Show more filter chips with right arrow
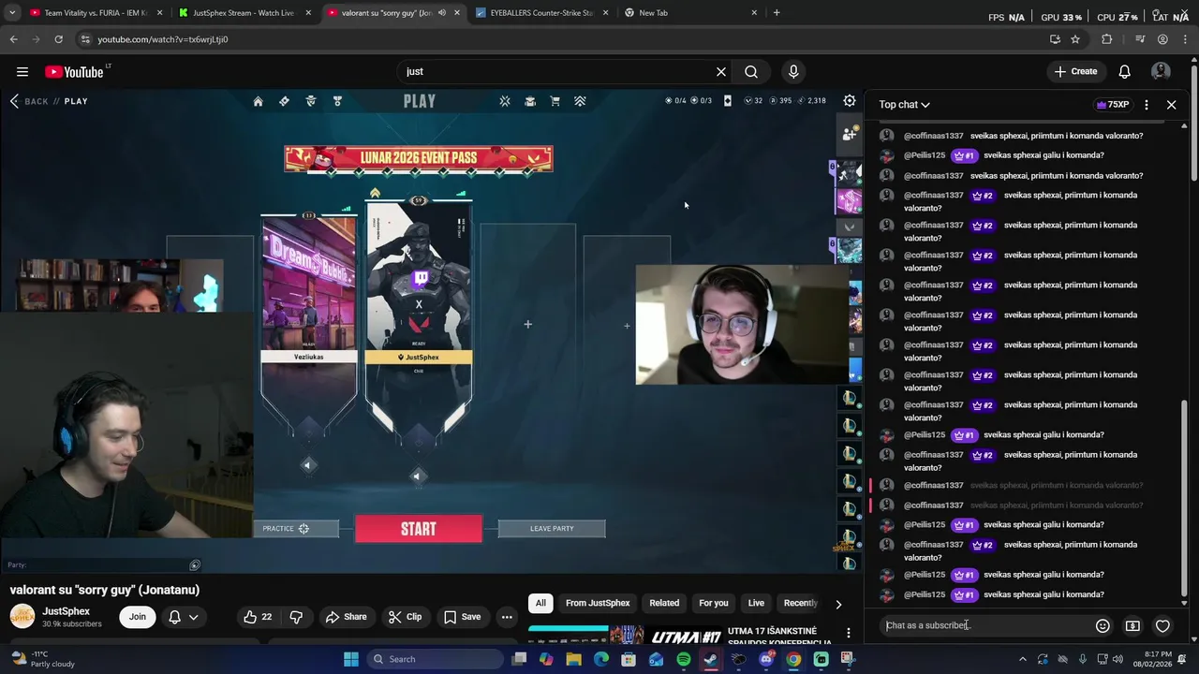 pyautogui.click(x=838, y=604)
